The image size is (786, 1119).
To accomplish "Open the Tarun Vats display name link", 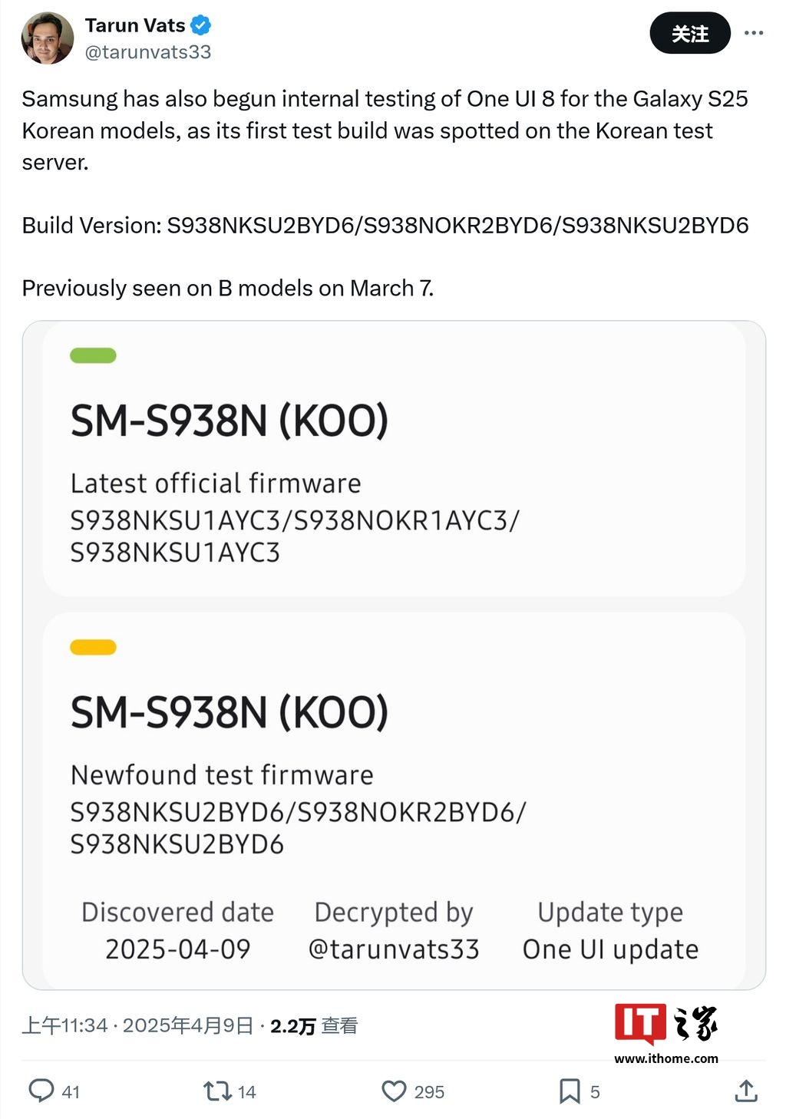I will 135,25.
